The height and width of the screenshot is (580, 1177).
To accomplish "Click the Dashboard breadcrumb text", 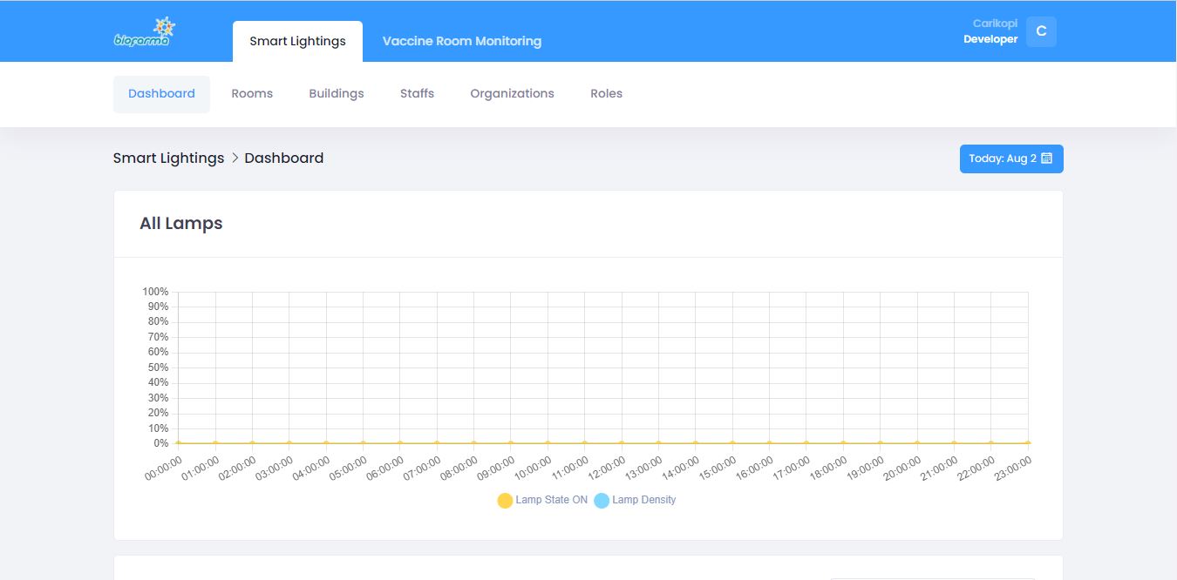I will [x=283, y=158].
